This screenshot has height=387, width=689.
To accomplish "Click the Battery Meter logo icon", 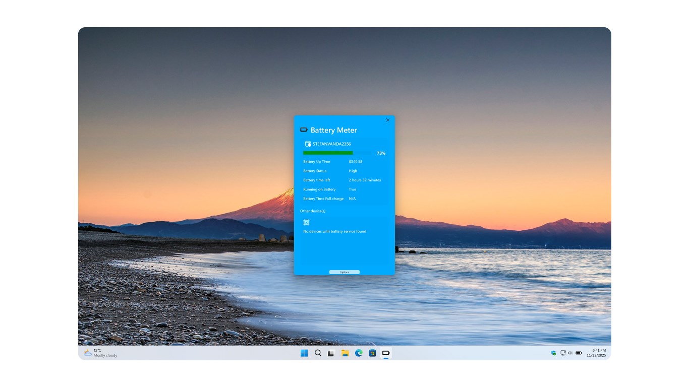I will point(304,130).
